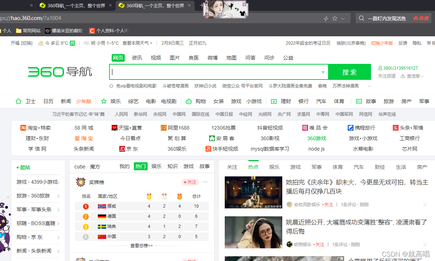
Task: Open 头条·军情 site icon
Action: coord(396,127)
